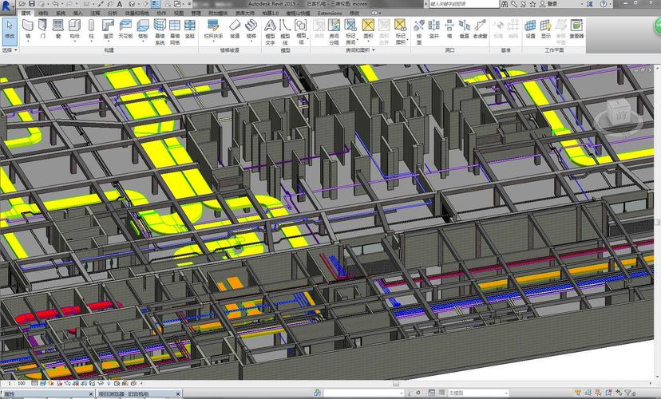Switch to the Extensions ribbon tab
This screenshot has height=399, width=661.
[329, 14]
